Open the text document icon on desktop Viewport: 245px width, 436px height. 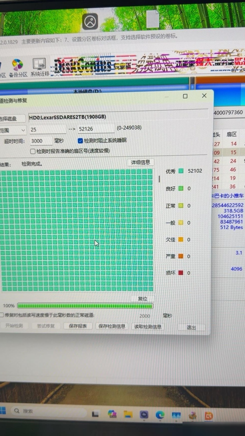click(x=152, y=19)
